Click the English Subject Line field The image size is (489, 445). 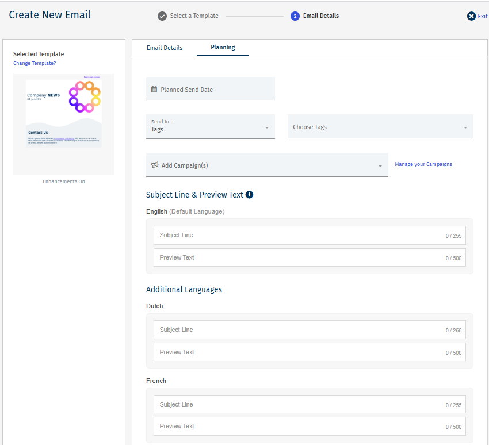pos(299,235)
